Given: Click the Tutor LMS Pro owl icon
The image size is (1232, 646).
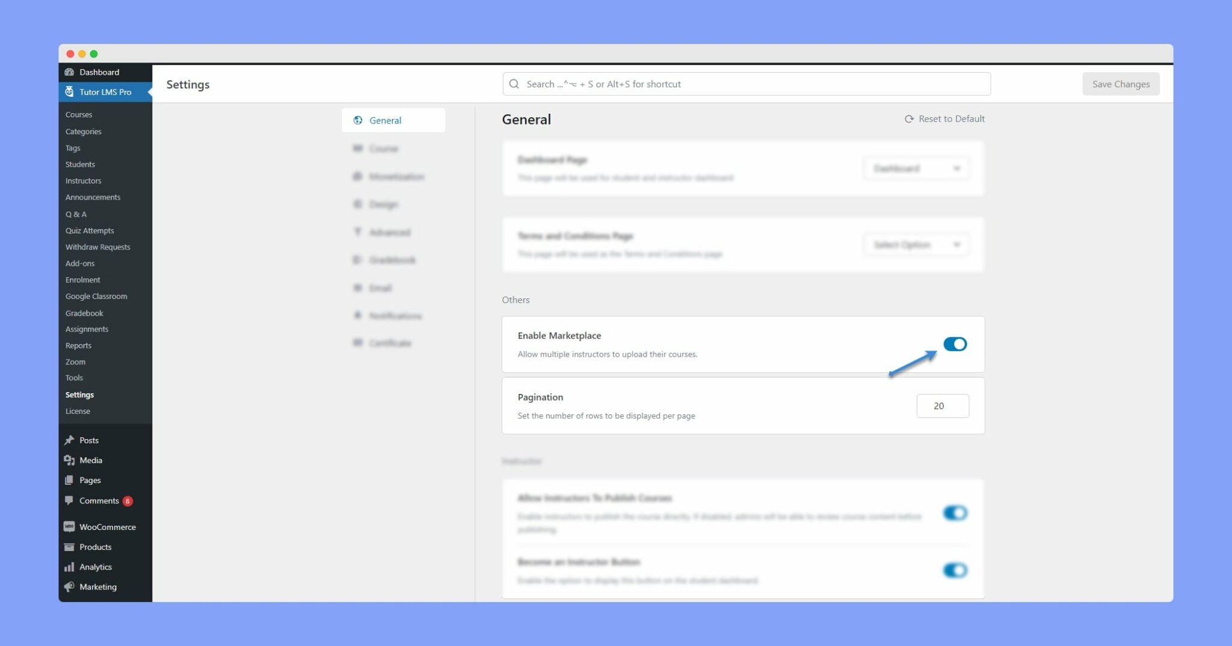Looking at the screenshot, I should tap(69, 92).
